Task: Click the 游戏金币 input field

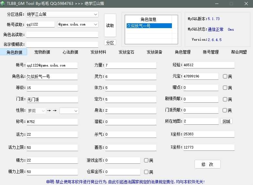Action: point(123,160)
